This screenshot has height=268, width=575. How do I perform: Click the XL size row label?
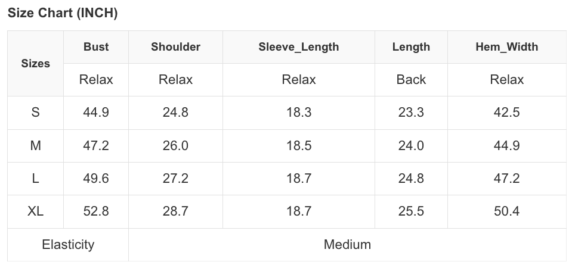tap(36, 211)
